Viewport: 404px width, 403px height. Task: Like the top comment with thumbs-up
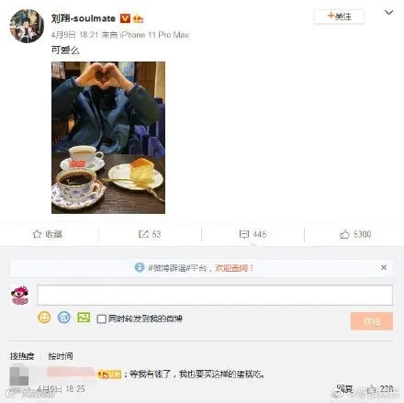(x=372, y=389)
